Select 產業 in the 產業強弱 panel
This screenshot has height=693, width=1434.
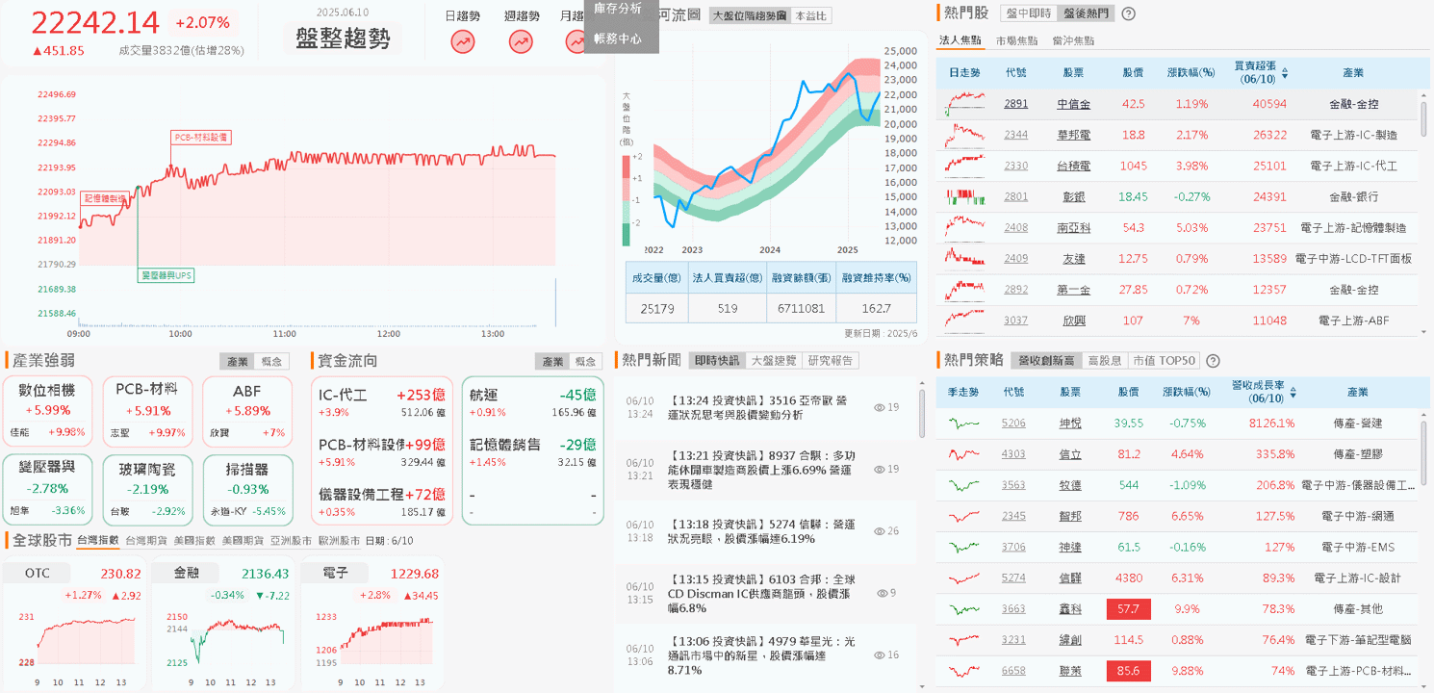coord(238,361)
